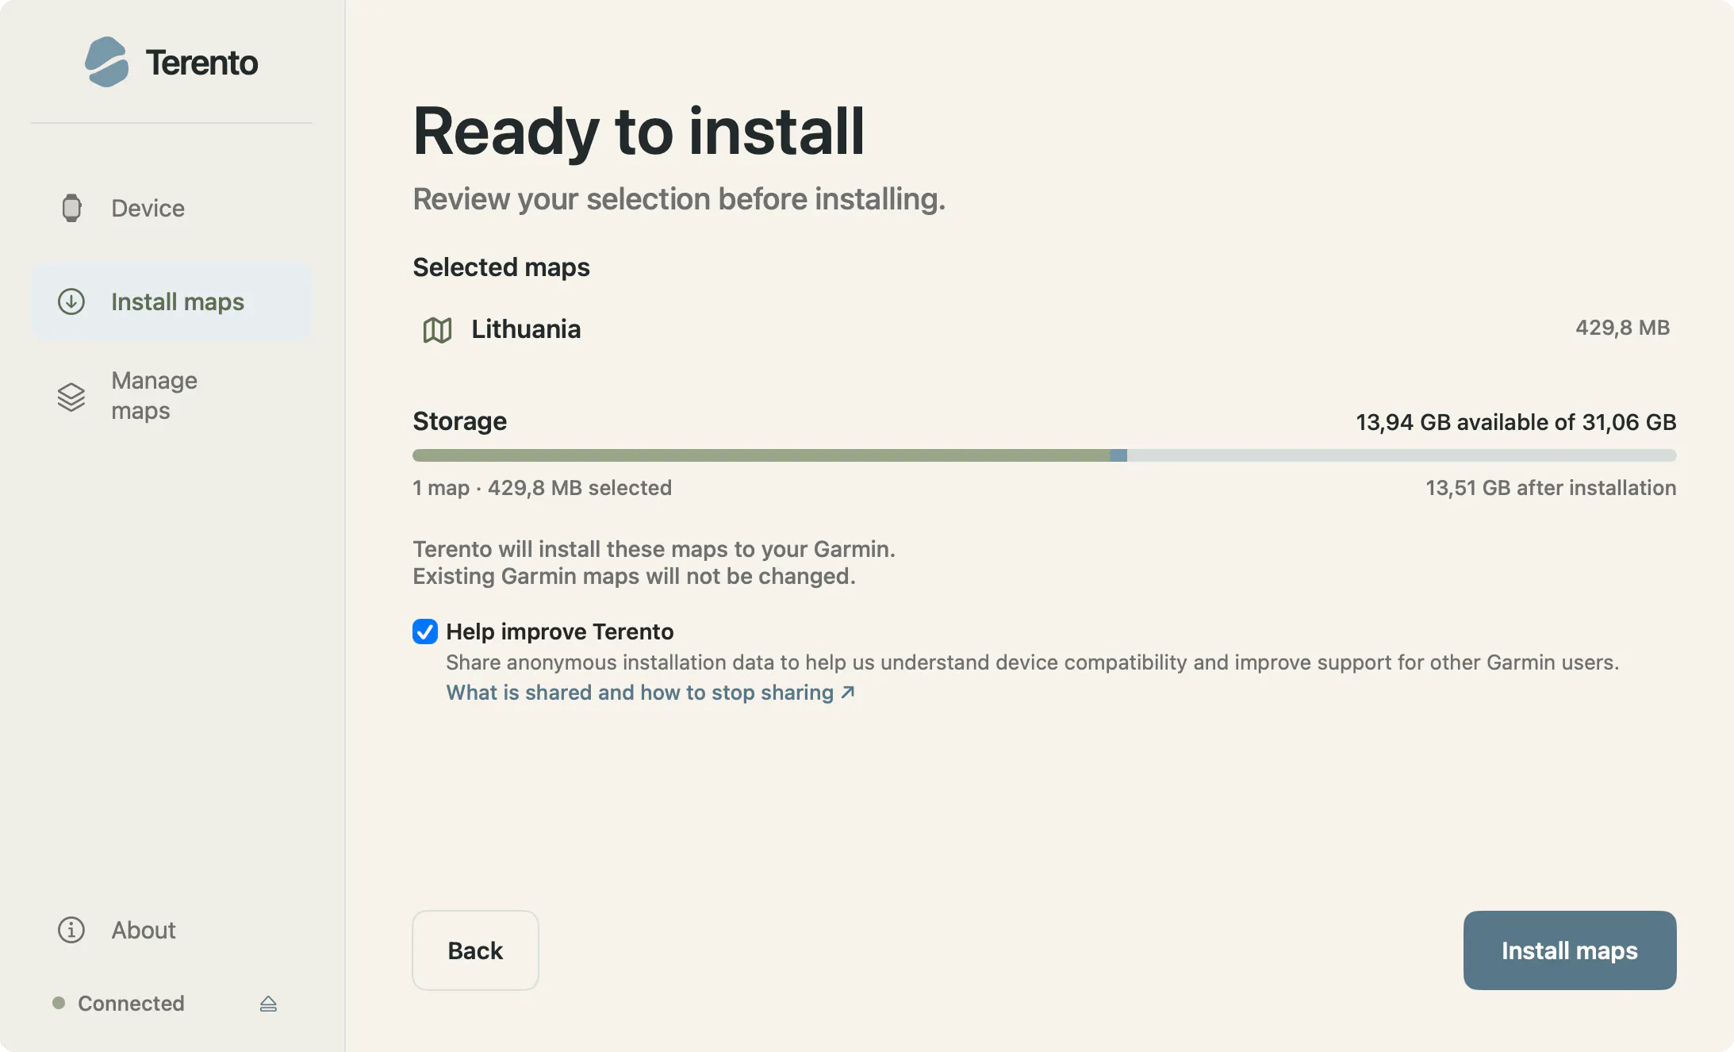Click the green Connected status dot

click(59, 1003)
